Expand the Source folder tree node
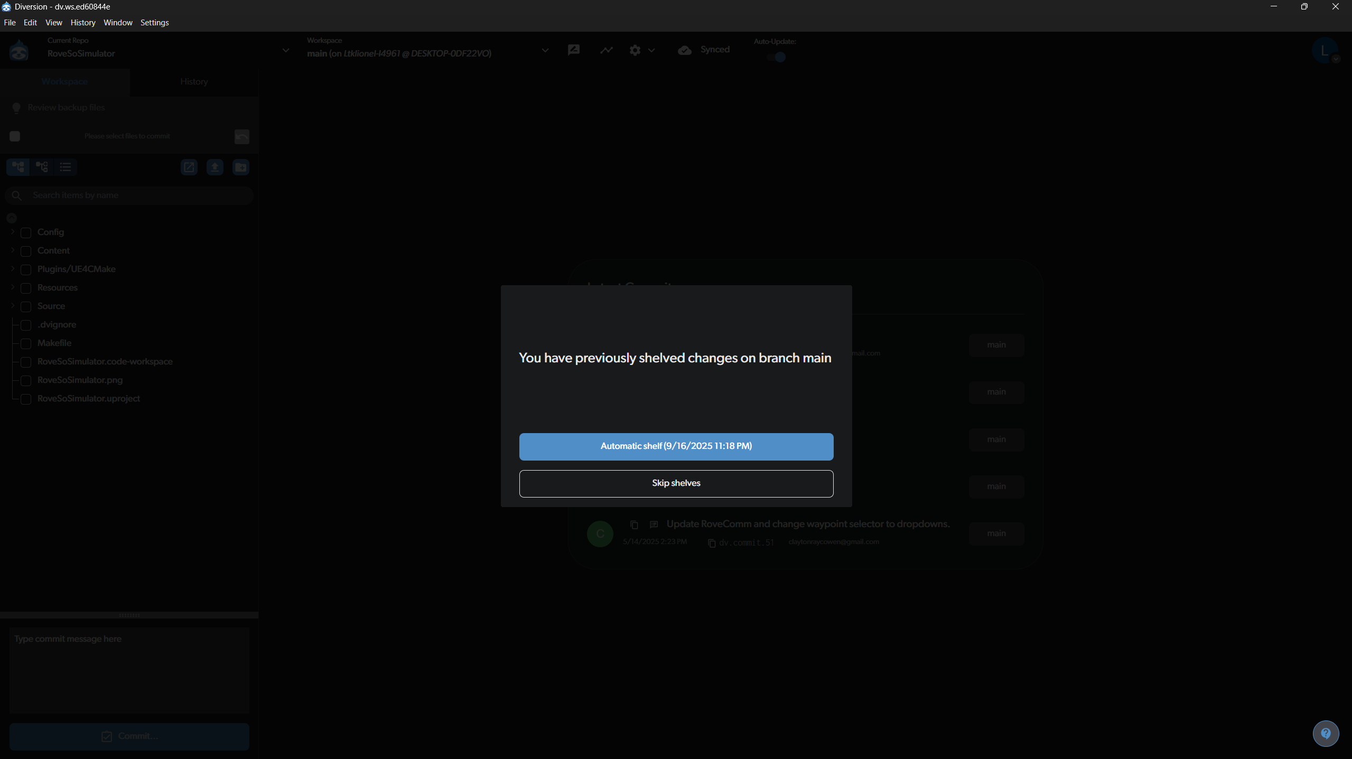This screenshot has height=759, width=1352. [13, 306]
